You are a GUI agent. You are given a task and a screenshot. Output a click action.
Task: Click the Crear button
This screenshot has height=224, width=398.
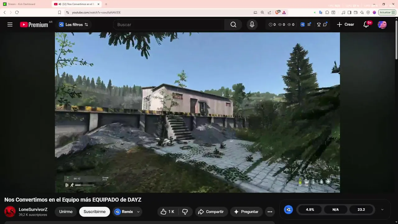point(345,25)
